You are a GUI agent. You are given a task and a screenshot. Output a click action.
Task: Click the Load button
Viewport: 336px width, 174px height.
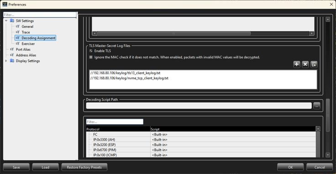46,167
